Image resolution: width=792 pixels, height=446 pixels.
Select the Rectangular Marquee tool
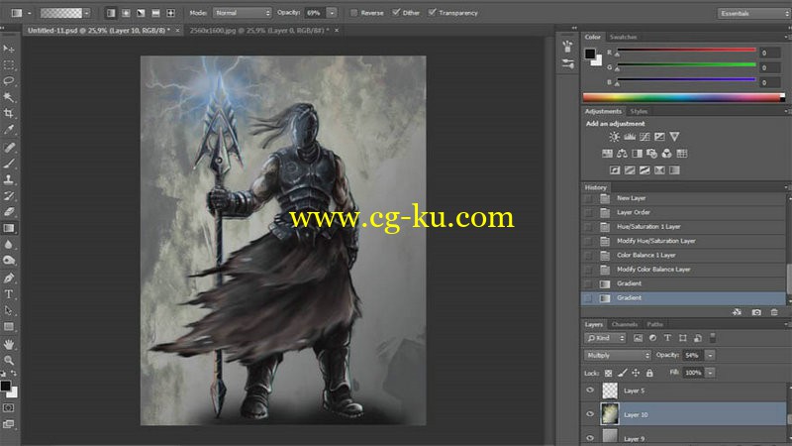(x=9, y=65)
